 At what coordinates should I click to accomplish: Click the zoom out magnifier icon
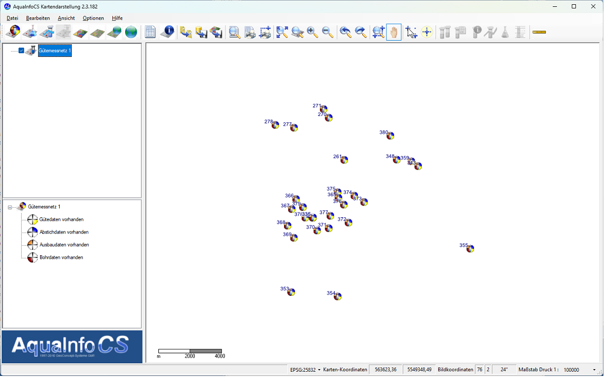tap(328, 32)
